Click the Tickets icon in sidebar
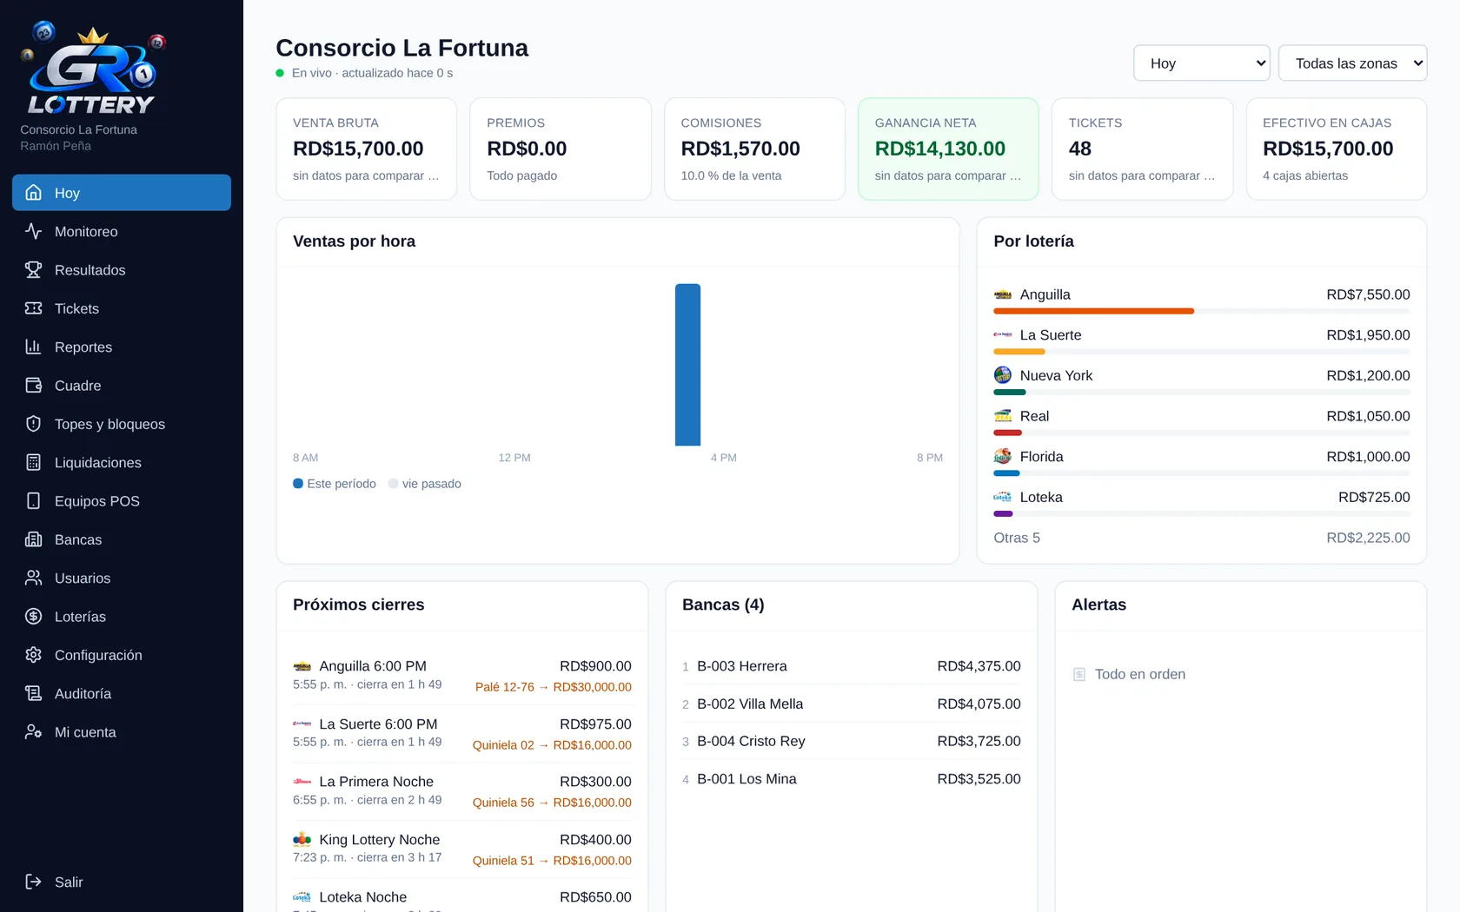Image resolution: width=1460 pixels, height=912 pixels. click(x=33, y=308)
